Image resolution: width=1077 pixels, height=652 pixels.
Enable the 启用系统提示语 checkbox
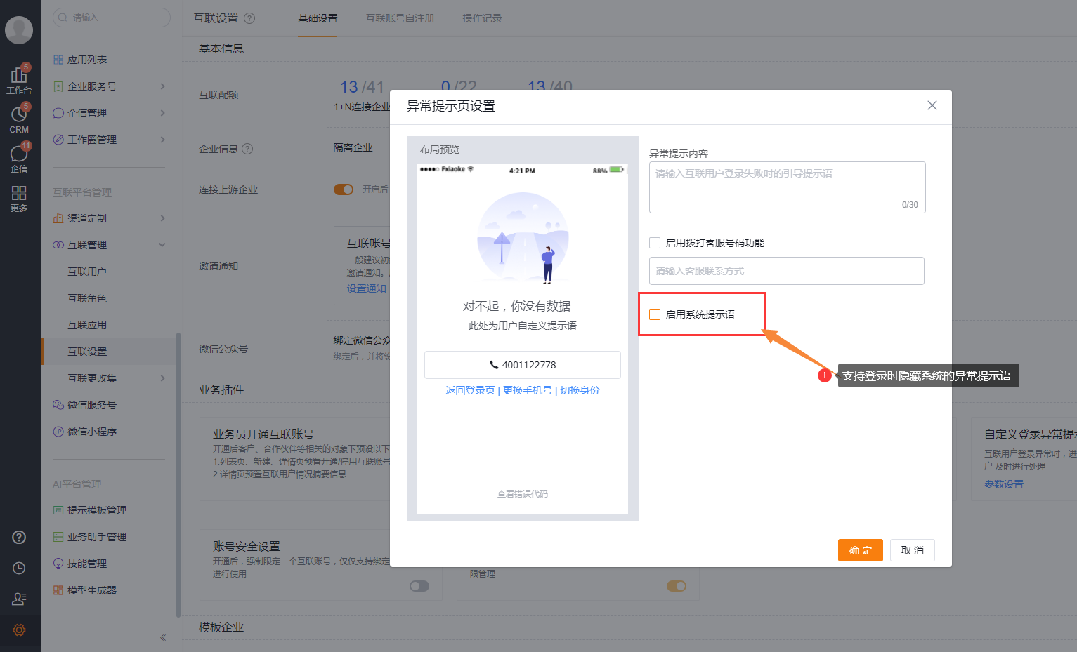point(655,314)
